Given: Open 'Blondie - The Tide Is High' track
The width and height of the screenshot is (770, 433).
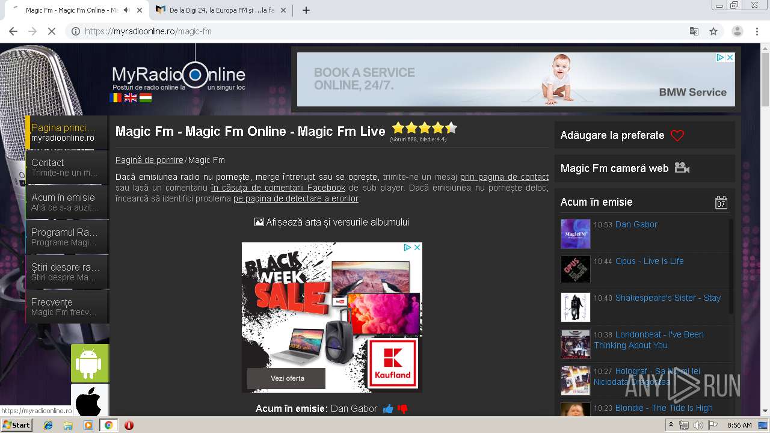Looking at the screenshot, I should click(x=664, y=408).
